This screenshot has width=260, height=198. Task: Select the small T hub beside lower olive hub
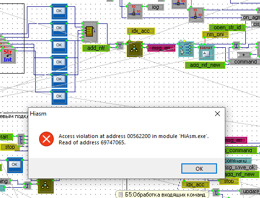pos(27,186)
